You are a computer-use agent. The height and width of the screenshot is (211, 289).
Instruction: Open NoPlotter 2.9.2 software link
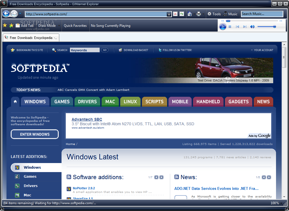tap(84, 188)
